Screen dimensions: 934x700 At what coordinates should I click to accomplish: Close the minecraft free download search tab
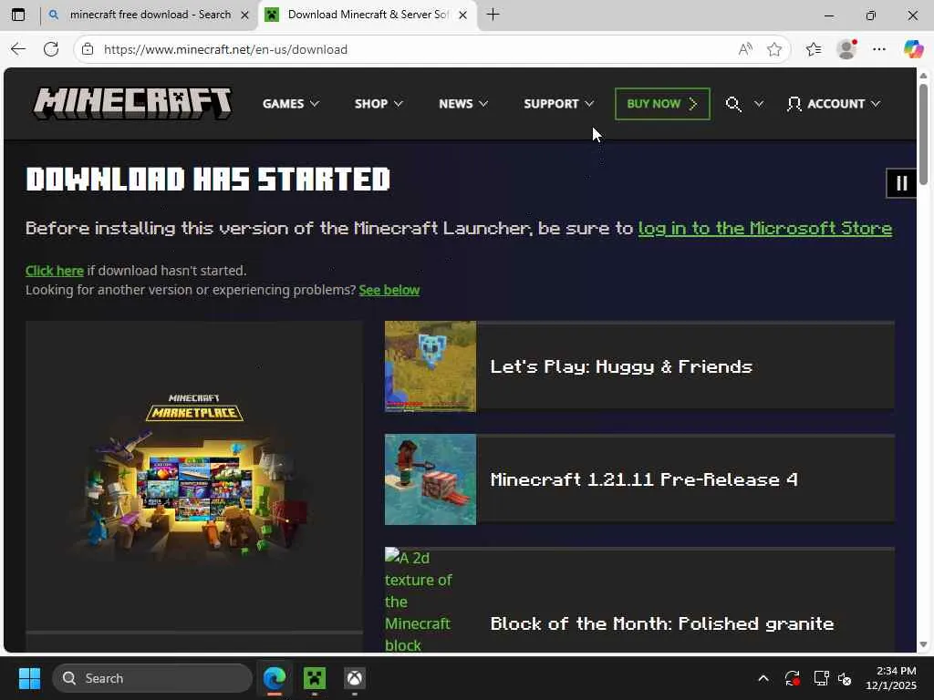coord(244,15)
